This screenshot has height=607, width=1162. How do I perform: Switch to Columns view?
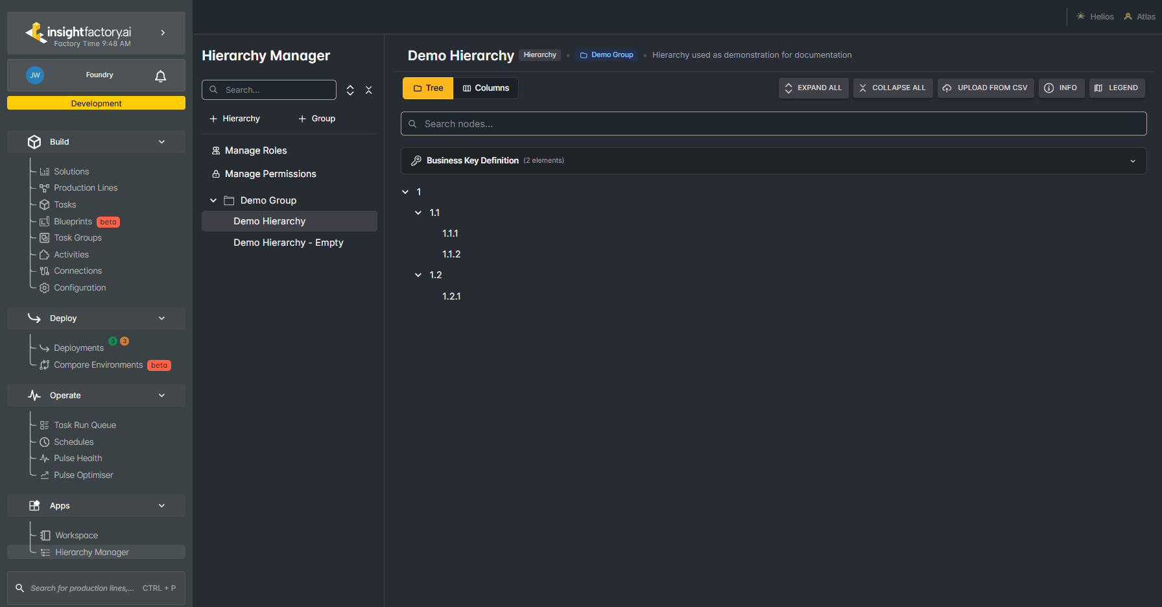click(486, 88)
